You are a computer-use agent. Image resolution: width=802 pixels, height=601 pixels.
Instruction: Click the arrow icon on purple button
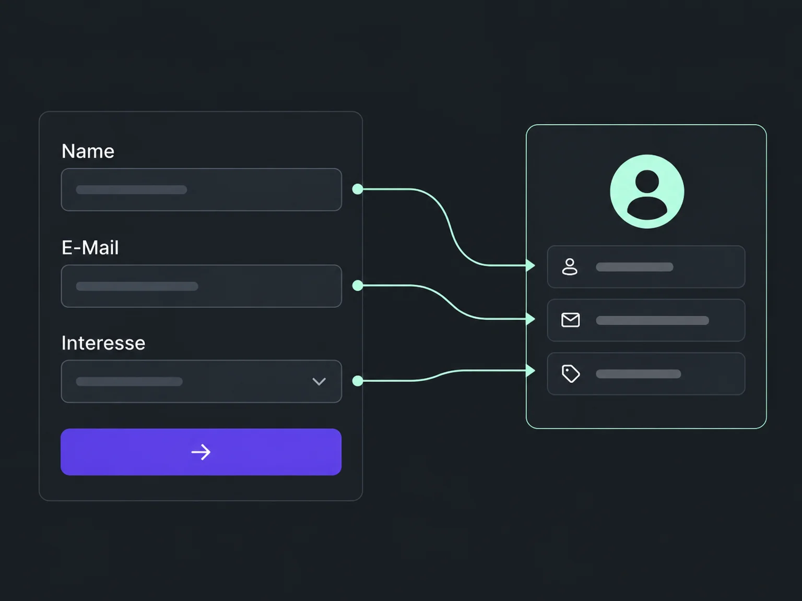coord(201,452)
